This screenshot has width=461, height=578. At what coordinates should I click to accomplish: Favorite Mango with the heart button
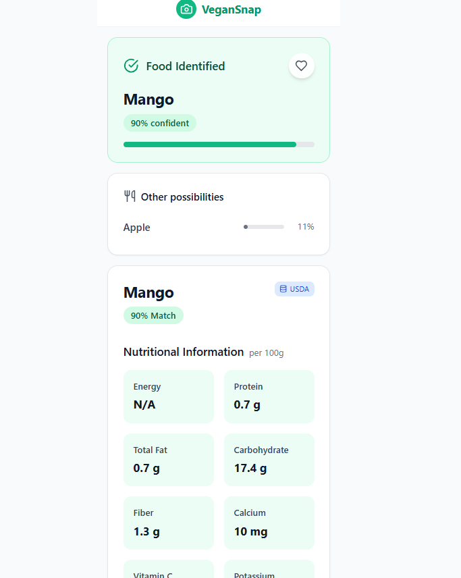[302, 66]
